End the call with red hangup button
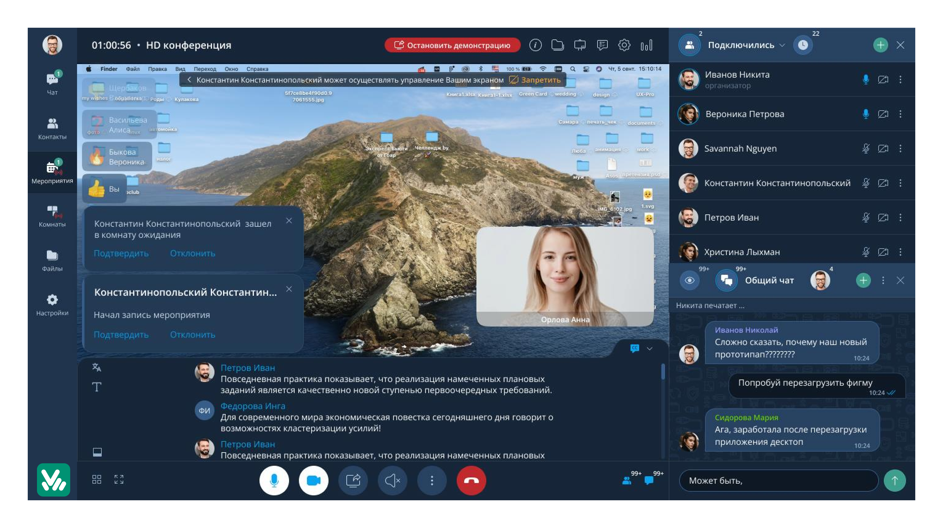Screen dimensions: 943x528 (x=471, y=481)
